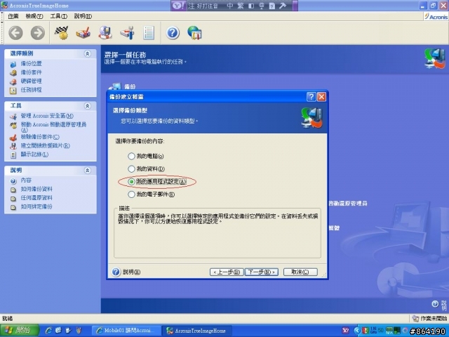
Task: Click the hammer icon on the input method bar
Action: point(282,6)
